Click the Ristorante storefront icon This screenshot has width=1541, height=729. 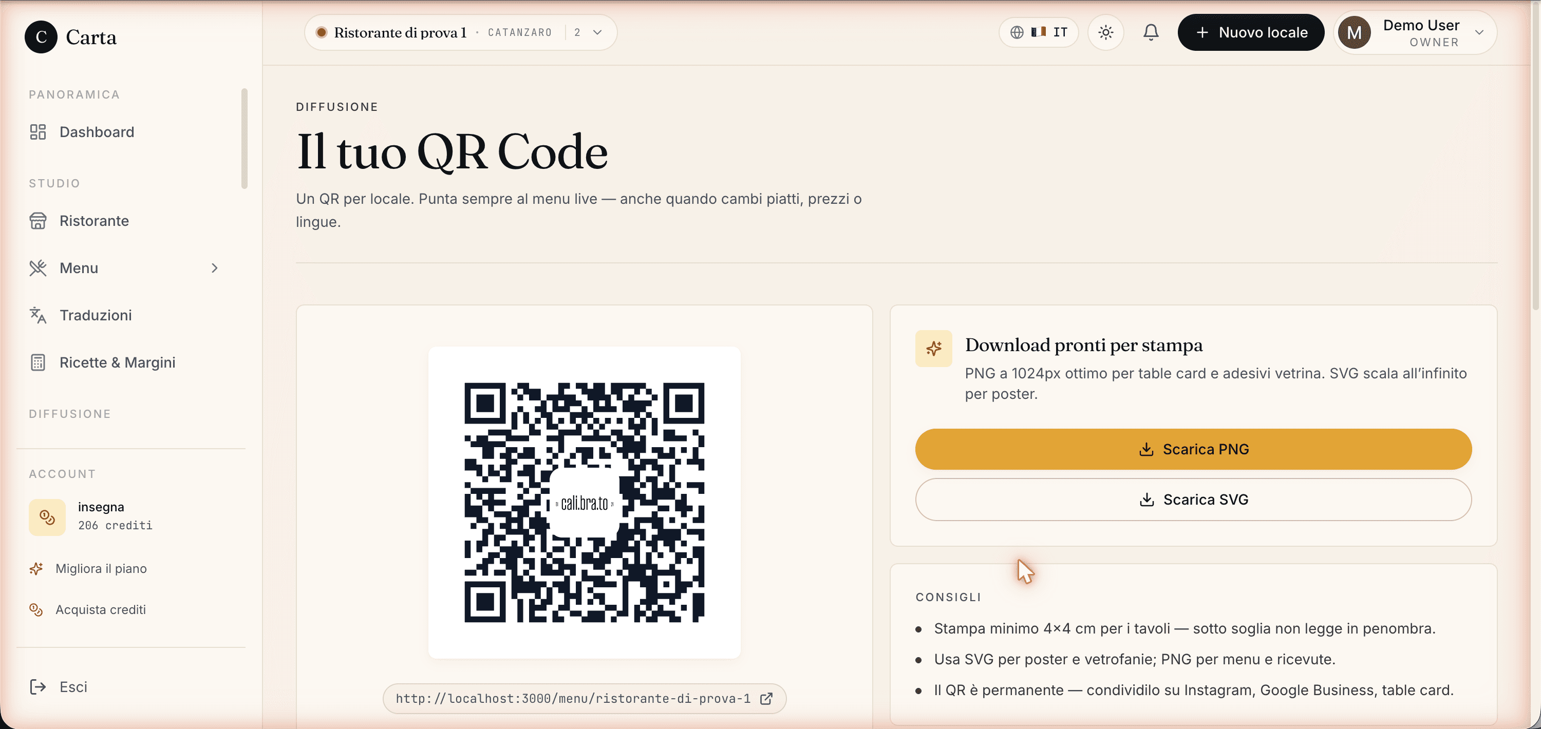[x=37, y=221]
